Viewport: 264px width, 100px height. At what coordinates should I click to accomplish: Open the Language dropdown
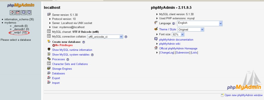pyautogui.click(x=200, y=23)
